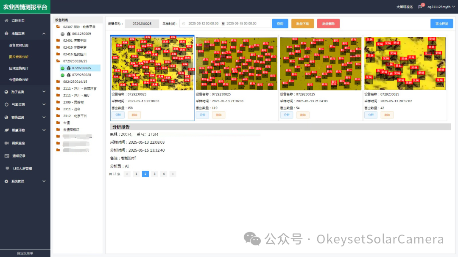Screen dimensions: 458x257
Task: Click the 通知记录 card icon
Action: click(x=7, y=156)
